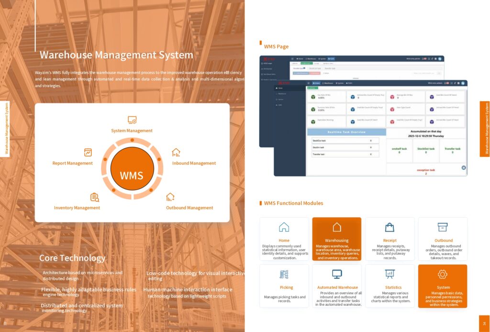Click 'Flexible, highly adaptable business rules' text
This screenshot has height=332, width=490.
pos(89,289)
